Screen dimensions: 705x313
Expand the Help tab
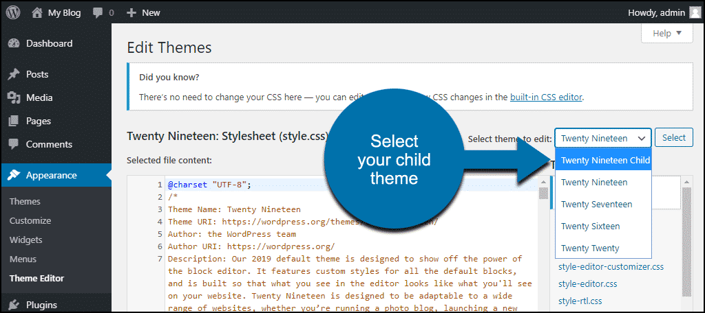pyautogui.click(x=666, y=33)
